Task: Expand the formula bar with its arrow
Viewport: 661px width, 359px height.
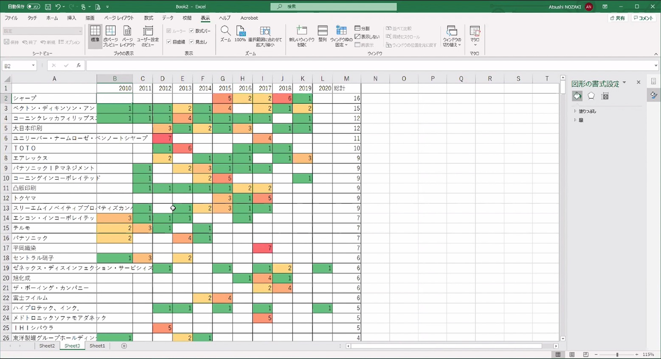Action: 656,65
